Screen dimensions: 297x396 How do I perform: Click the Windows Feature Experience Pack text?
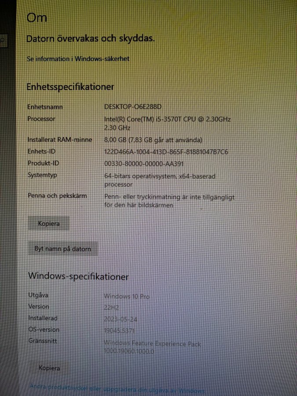152,343
